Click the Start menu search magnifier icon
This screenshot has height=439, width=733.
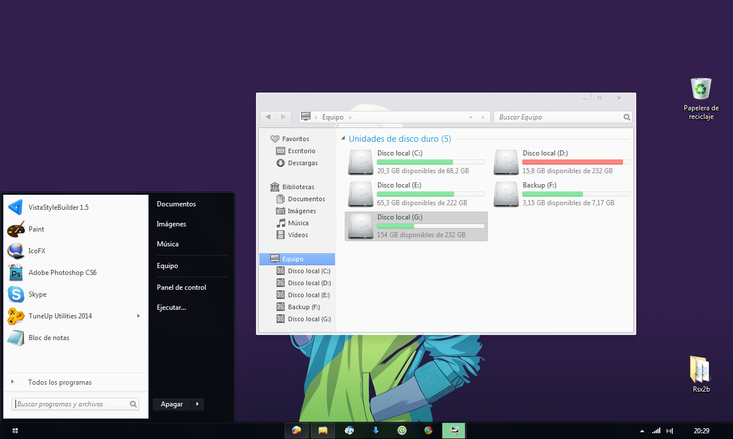(x=133, y=404)
